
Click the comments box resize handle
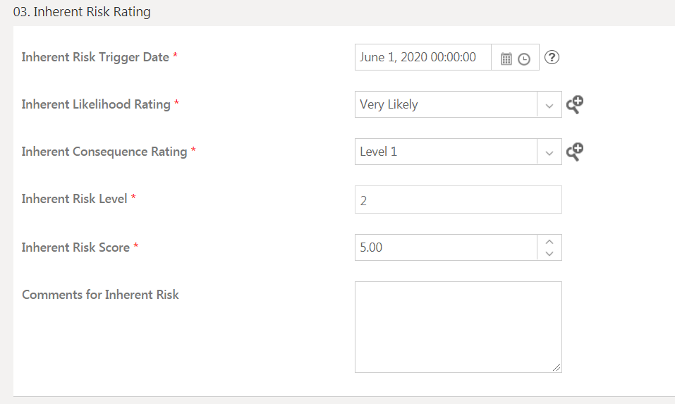point(557,367)
